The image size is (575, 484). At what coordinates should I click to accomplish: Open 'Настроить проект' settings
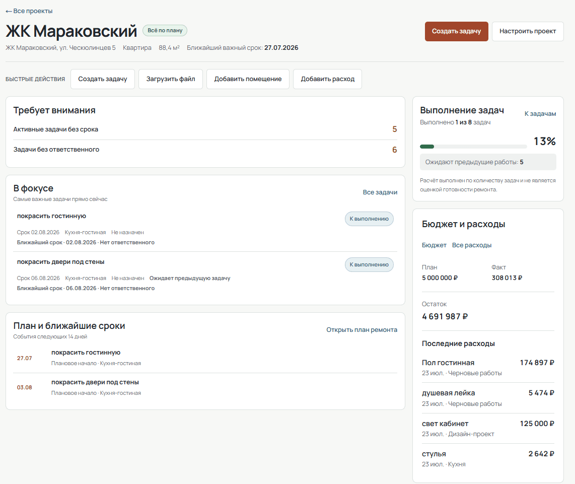[527, 31]
